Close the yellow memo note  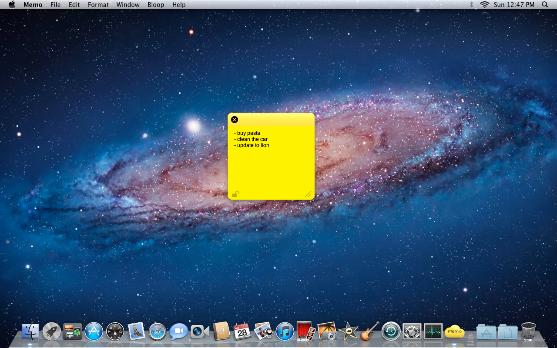point(235,120)
